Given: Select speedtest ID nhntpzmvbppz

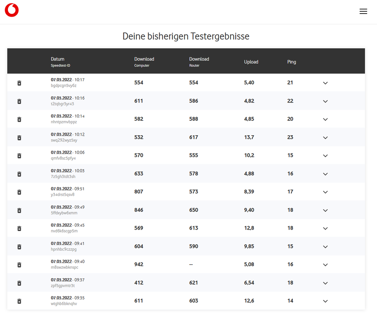Looking at the screenshot, I should (64, 122).
